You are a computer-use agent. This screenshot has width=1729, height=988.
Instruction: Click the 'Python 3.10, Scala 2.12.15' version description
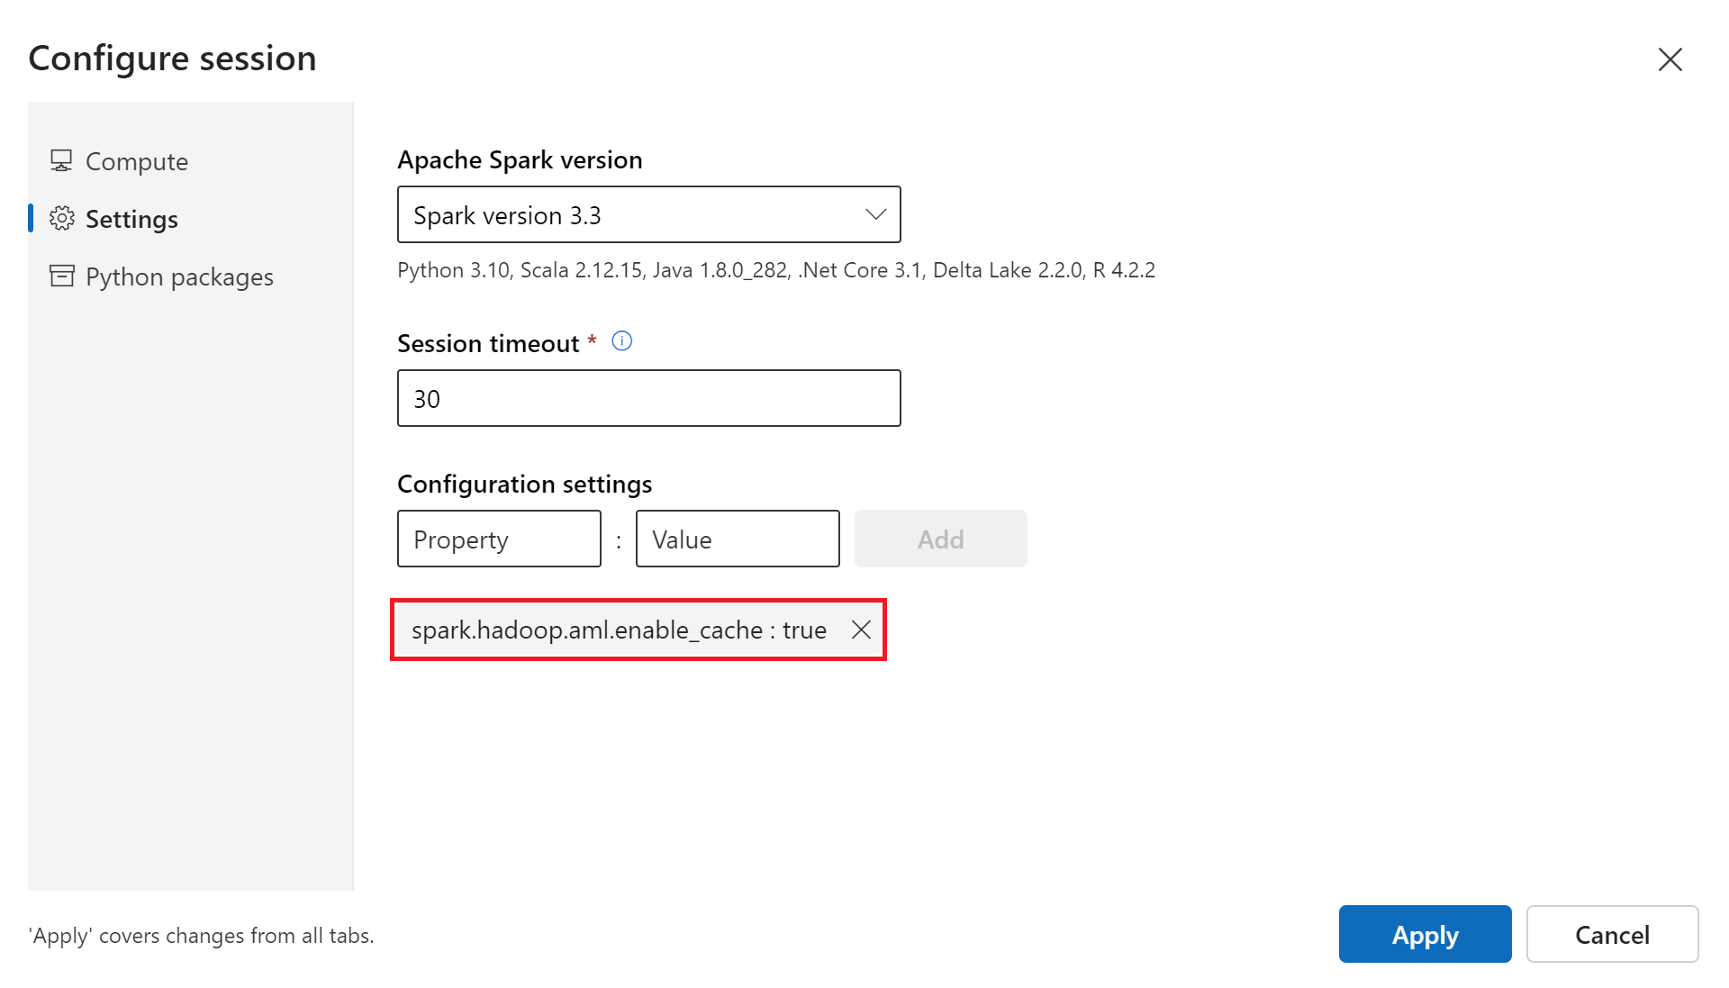(x=775, y=270)
